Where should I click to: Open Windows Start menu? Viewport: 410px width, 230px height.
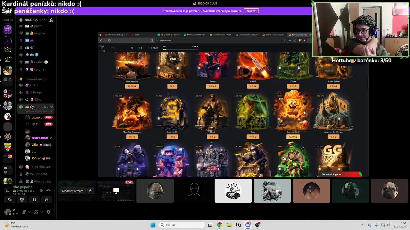[x=153, y=225]
